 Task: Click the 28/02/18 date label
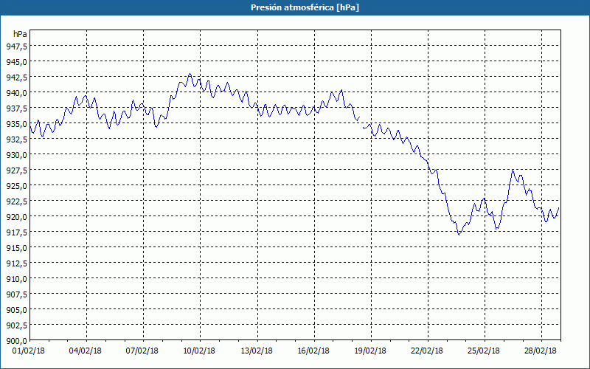pos(541,351)
